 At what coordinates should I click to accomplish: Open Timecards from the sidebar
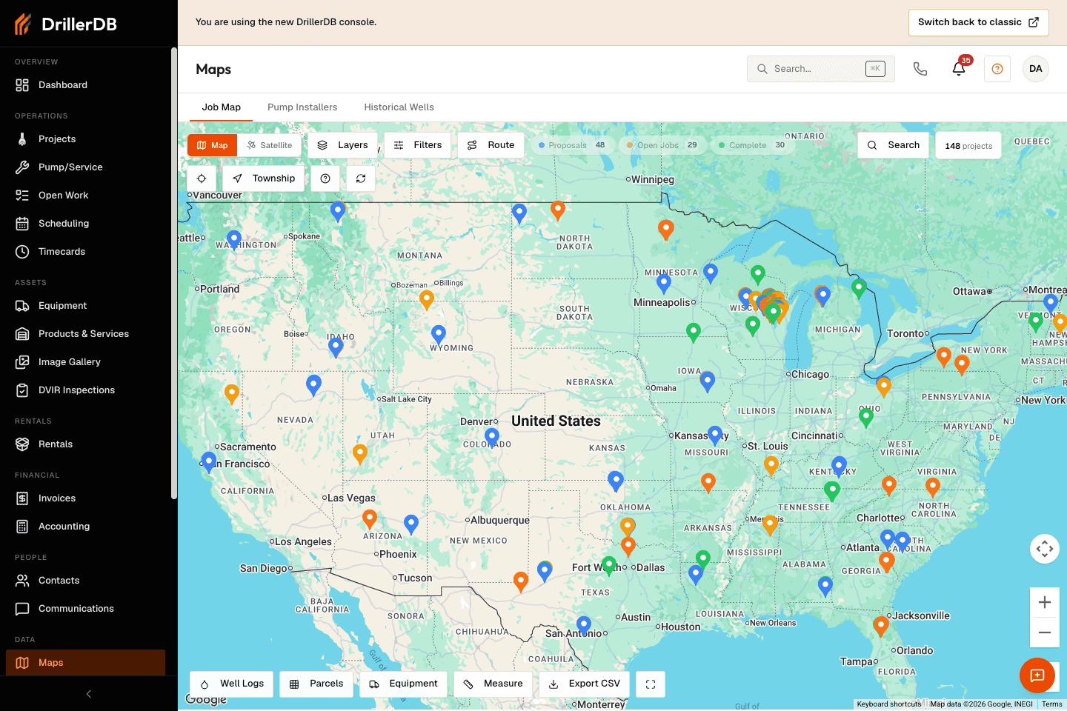[x=86, y=252]
